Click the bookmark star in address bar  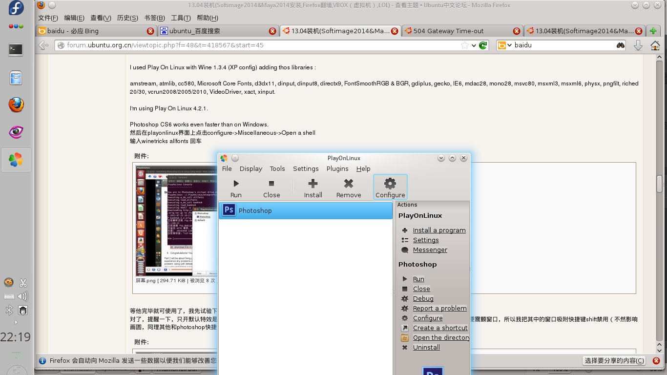coord(465,45)
